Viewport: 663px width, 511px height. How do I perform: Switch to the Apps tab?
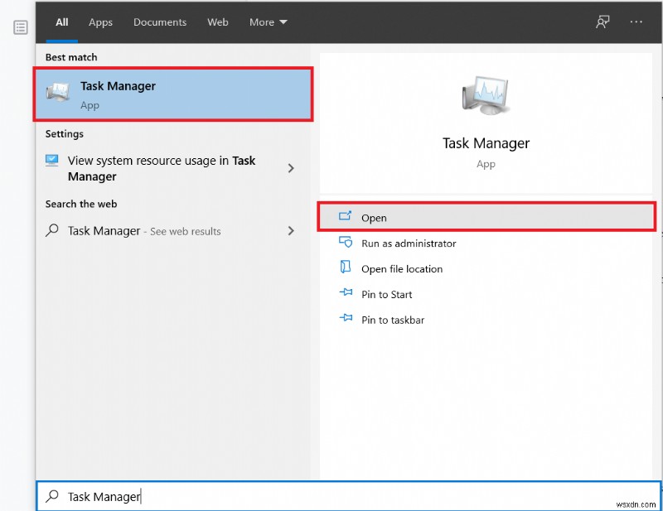point(100,22)
